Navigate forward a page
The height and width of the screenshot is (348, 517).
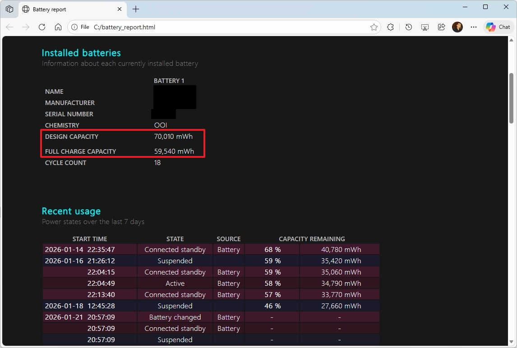click(26, 27)
